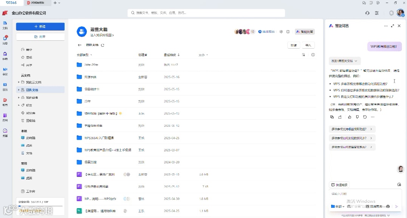
Task: Open team settings gear icon
Action: 281,32
